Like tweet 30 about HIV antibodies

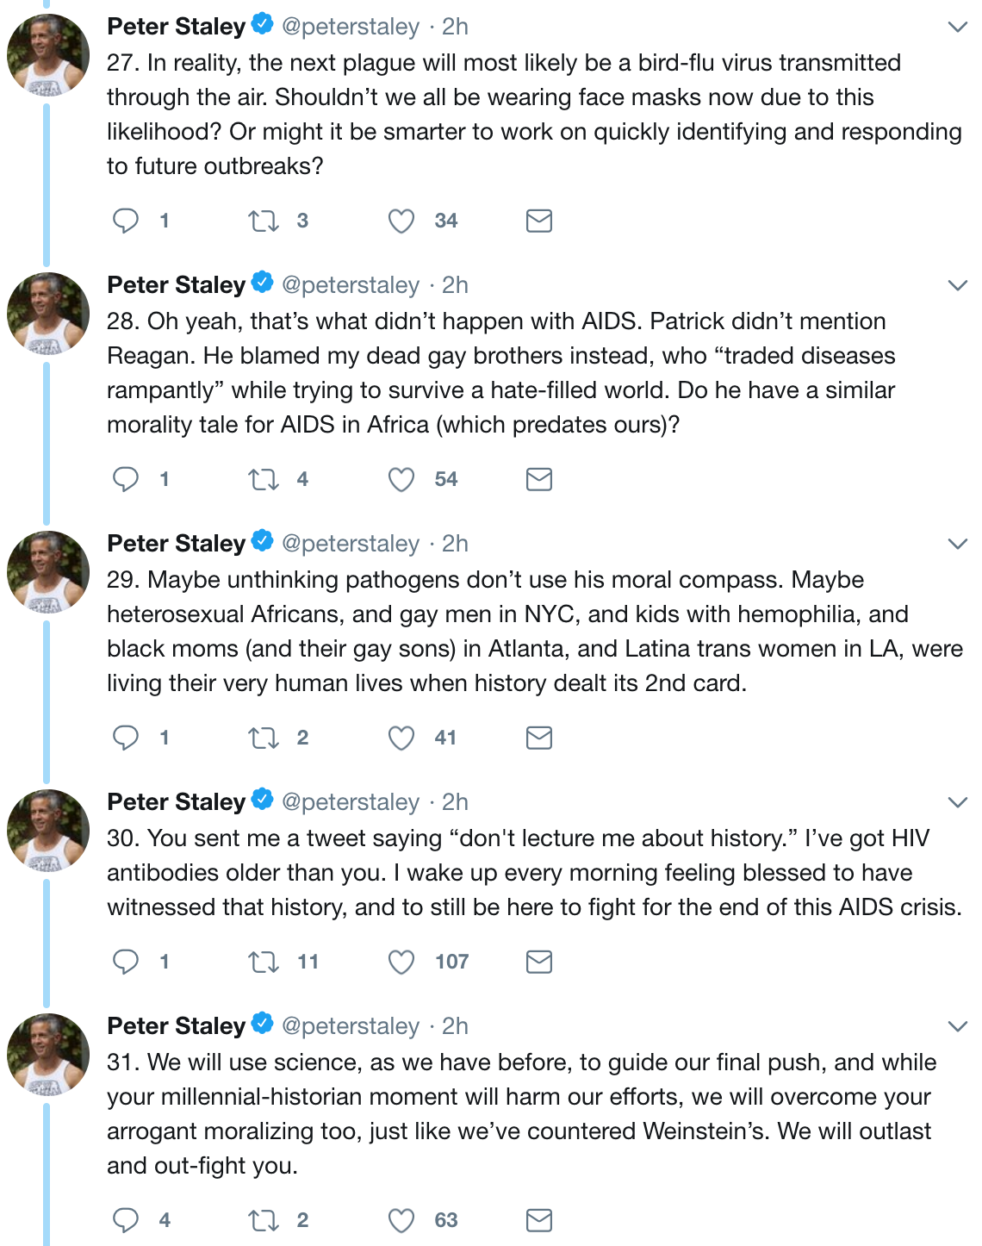tap(401, 962)
